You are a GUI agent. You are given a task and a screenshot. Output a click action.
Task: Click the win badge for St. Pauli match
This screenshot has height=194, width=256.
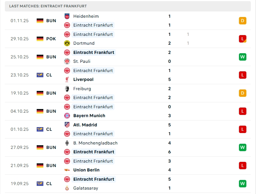point(243,57)
